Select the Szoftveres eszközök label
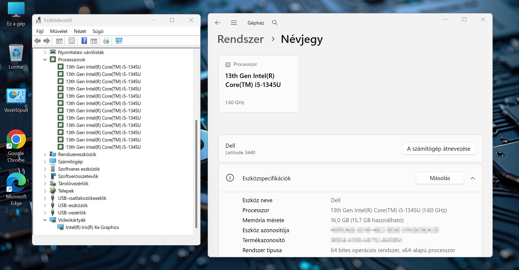 click(79, 169)
